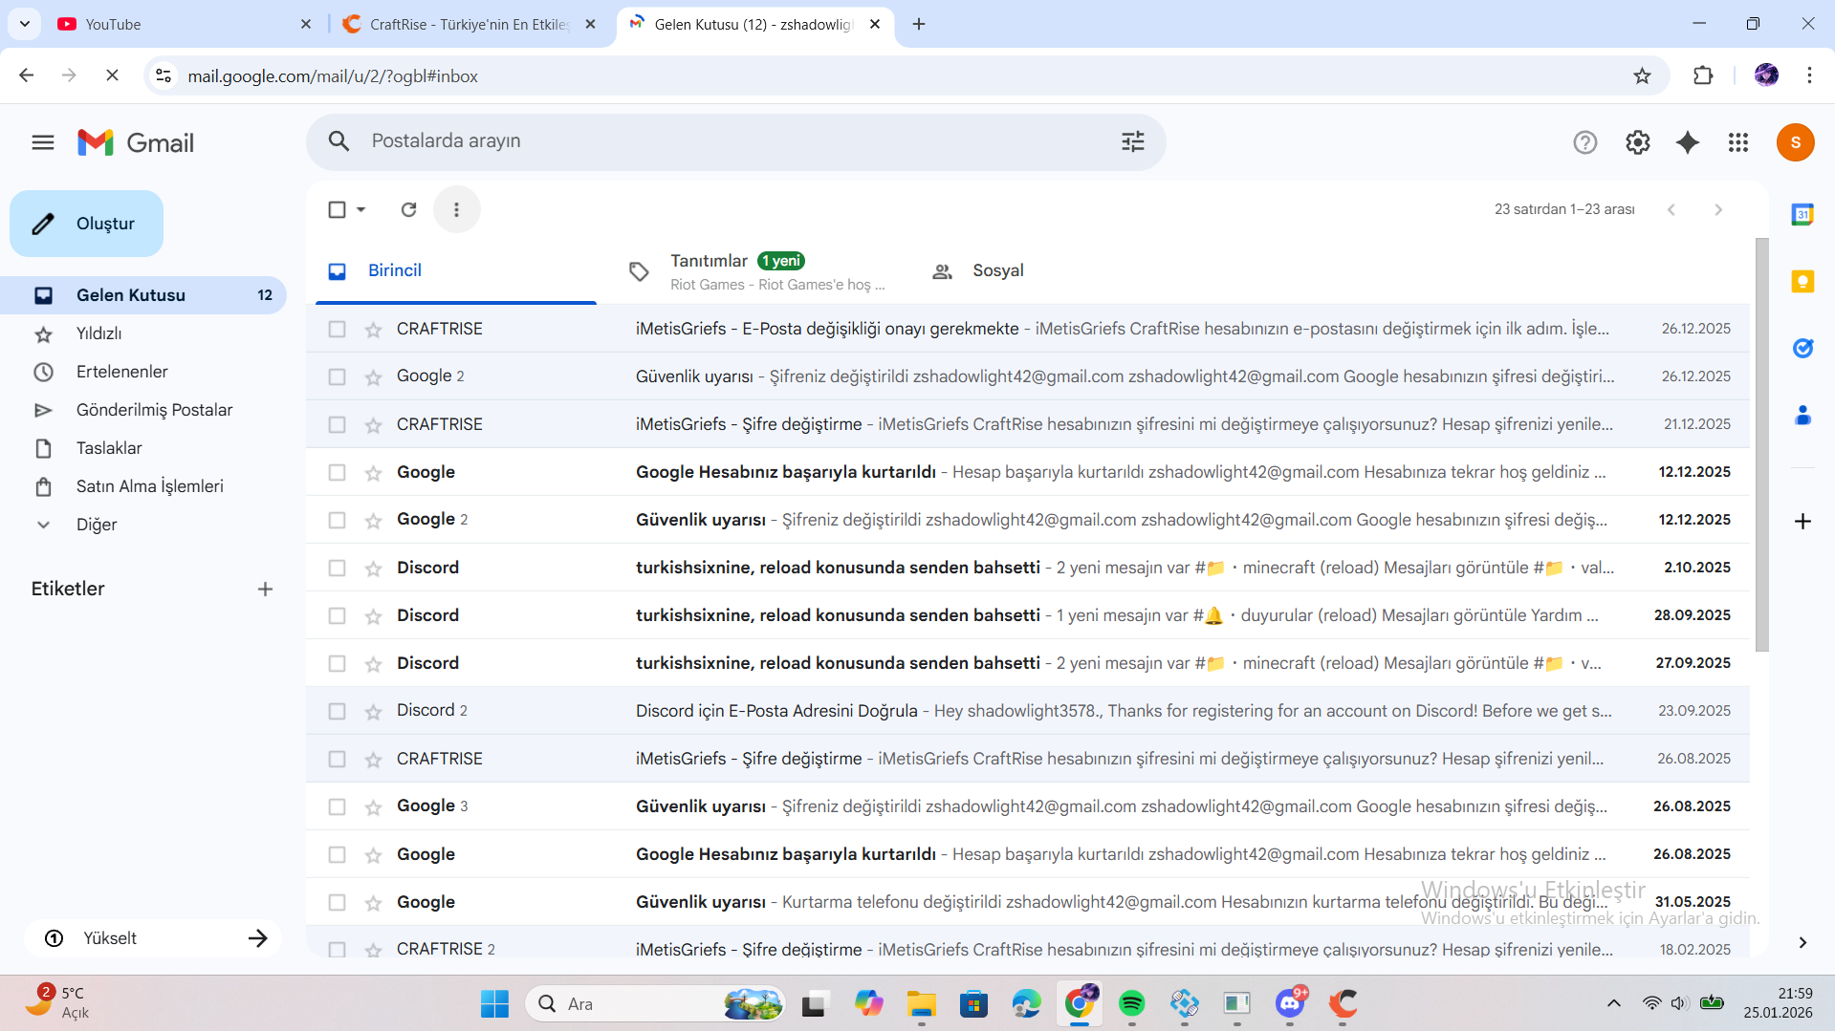Switch to the CraftRise browser tab
The height and width of the screenshot is (1031, 1835).
(469, 24)
